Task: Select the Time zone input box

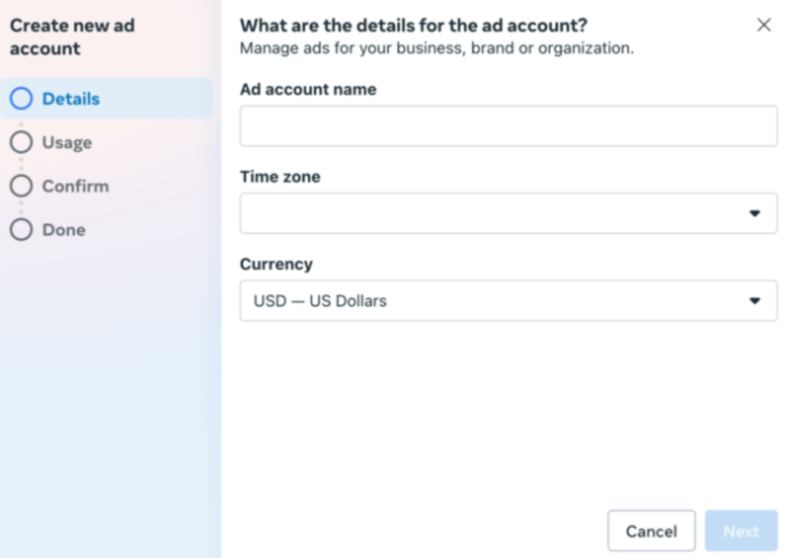Action: point(508,213)
